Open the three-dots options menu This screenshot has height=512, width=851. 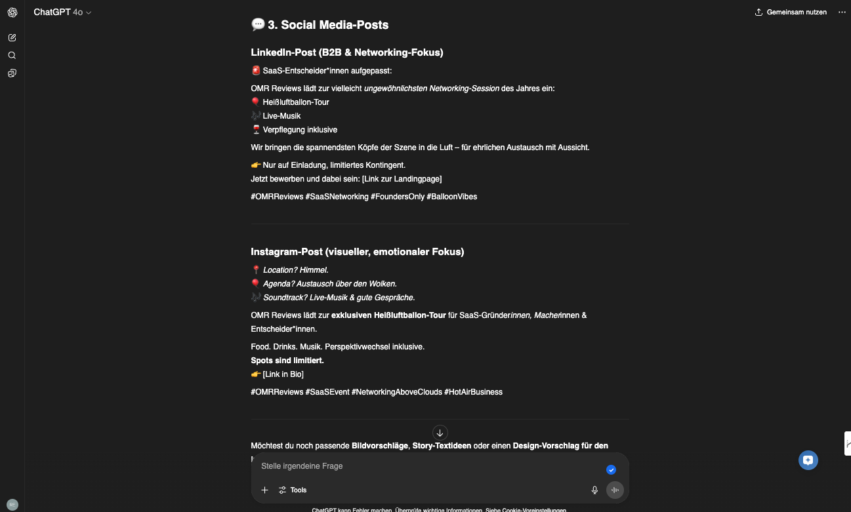842,12
